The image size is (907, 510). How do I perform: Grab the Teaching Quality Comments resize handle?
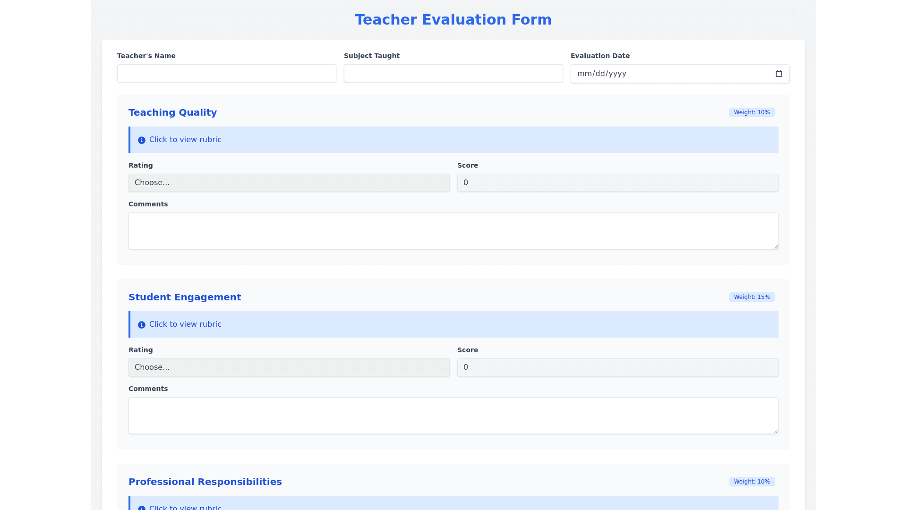[775, 246]
